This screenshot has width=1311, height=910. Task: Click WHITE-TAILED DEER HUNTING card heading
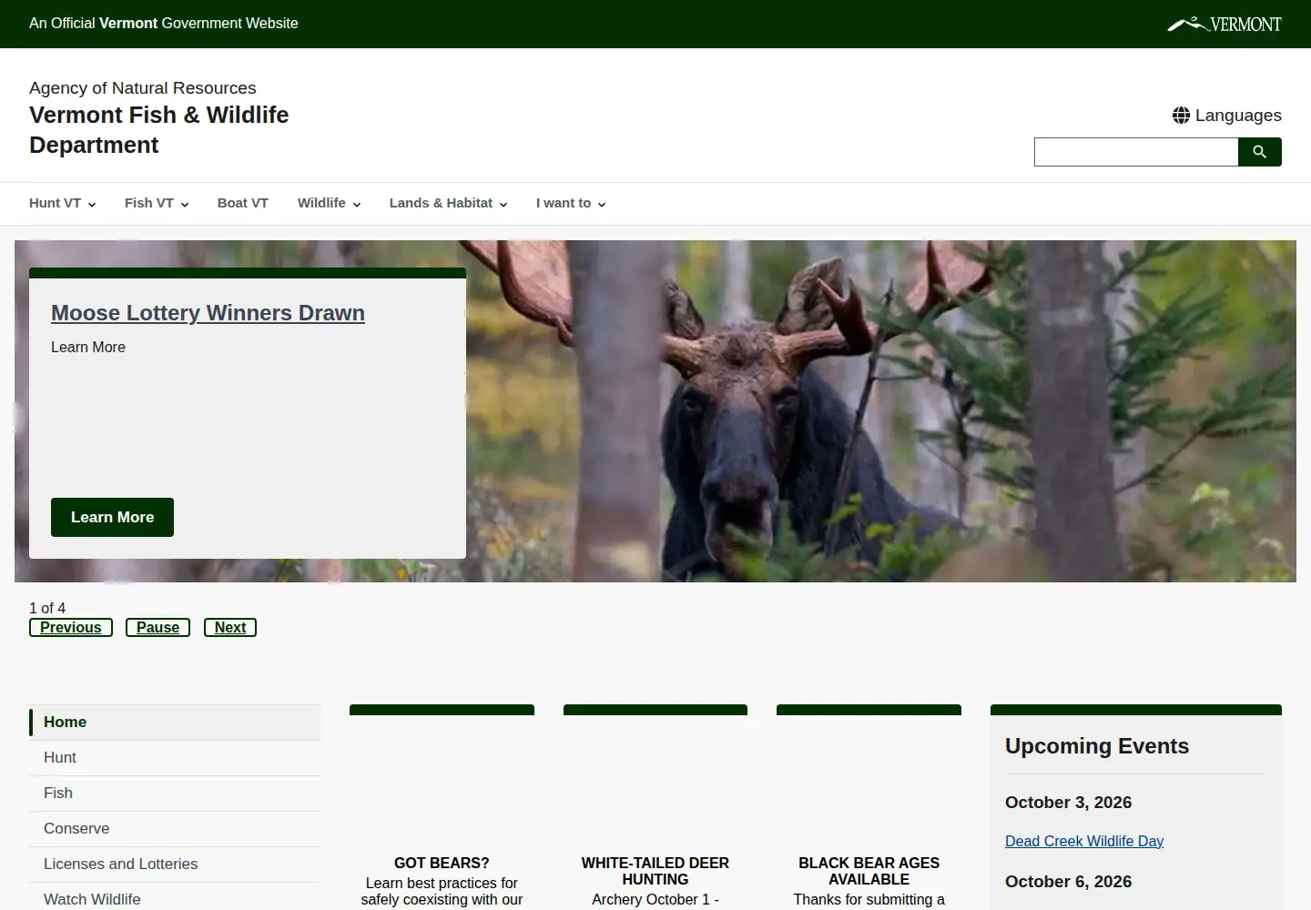[655, 871]
